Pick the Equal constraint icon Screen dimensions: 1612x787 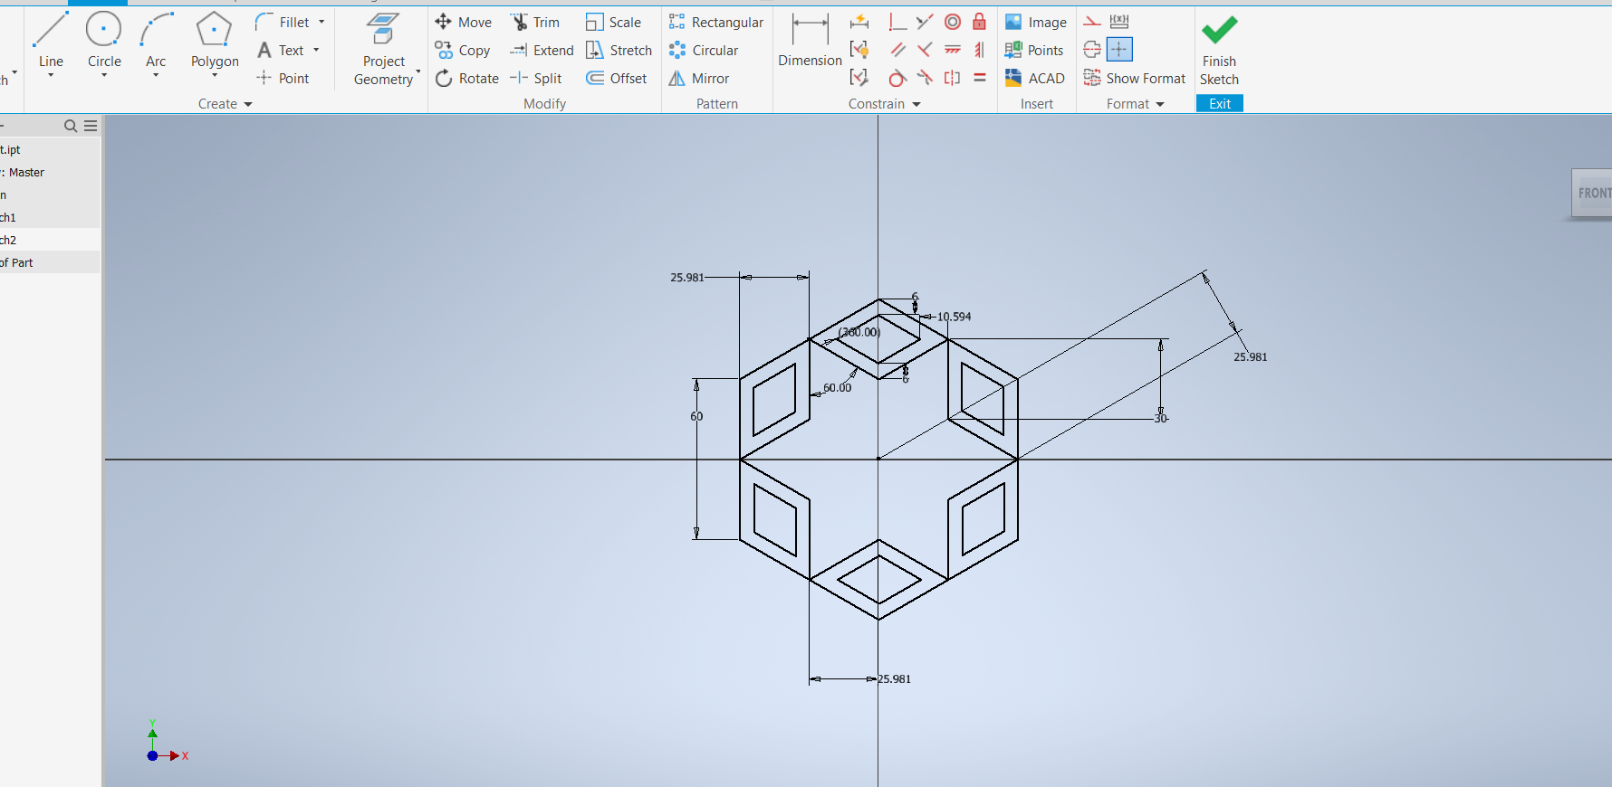point(979,78)
